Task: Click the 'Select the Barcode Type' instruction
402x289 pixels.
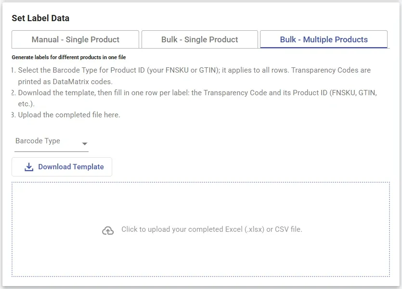Action: (x=194, y=76)
